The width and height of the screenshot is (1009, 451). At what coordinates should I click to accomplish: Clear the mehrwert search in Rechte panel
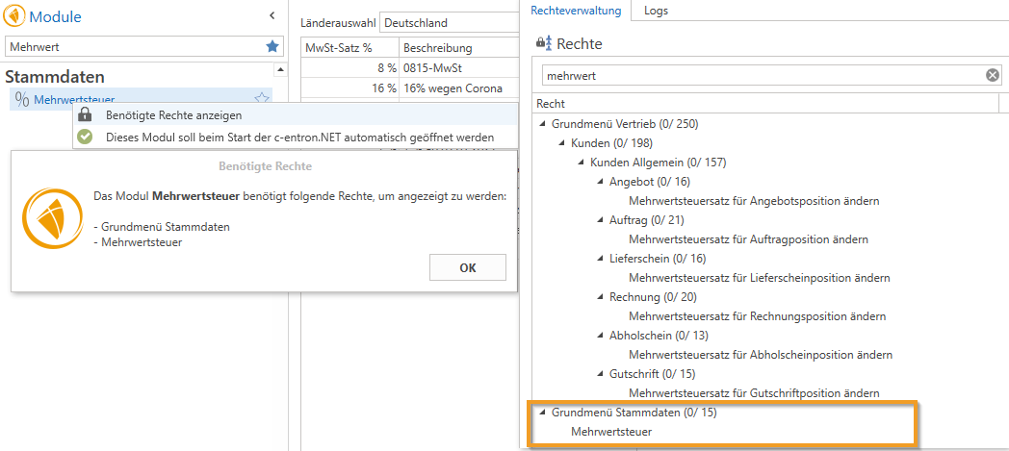tap(992, 75)
